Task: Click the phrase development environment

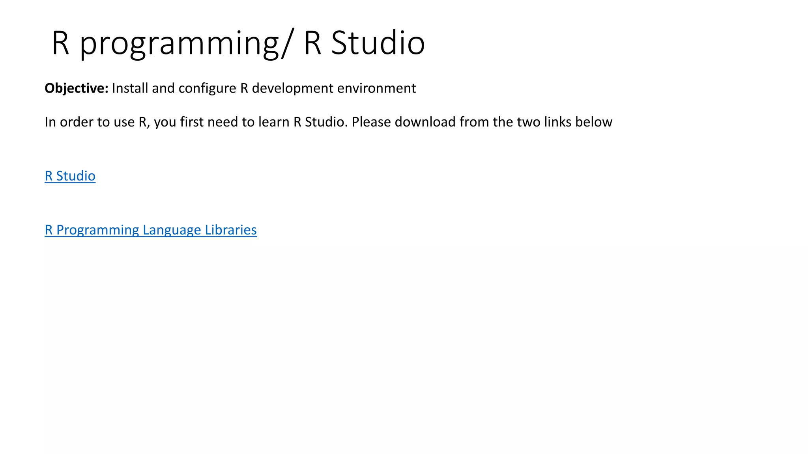Action: coord(334,88)
